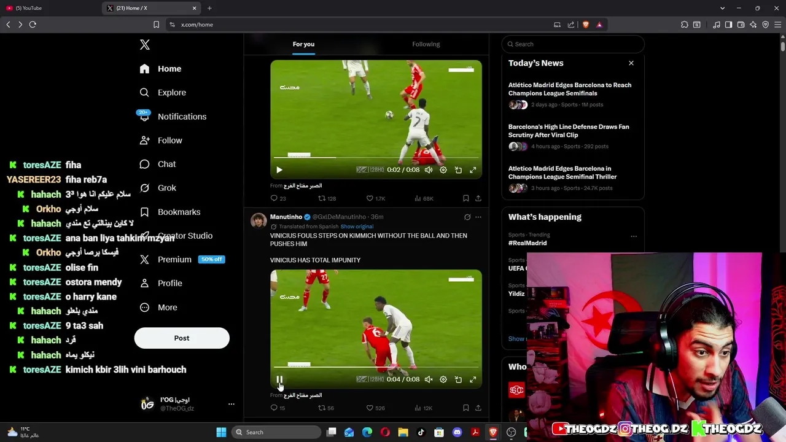The width and height of the screenshot is (786, 442).
Task: Repost the Manutinho post with 56 reposts
Action: tap(325, 408)
